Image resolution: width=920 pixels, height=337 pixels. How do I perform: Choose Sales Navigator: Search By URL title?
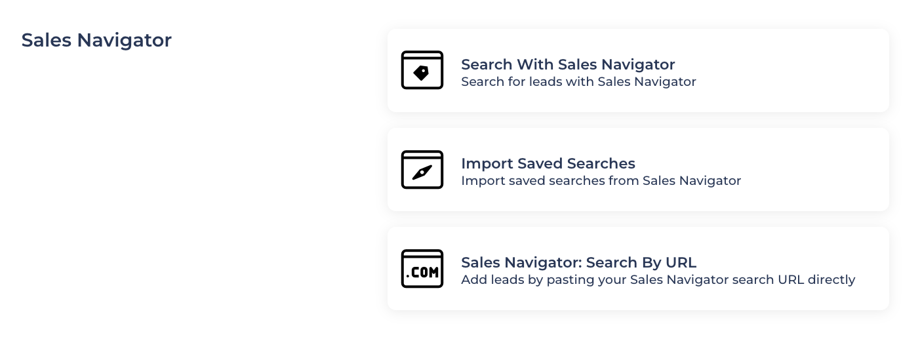(578, 262)
